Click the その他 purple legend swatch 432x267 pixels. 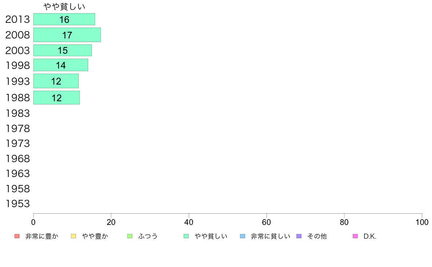pos(299,236)
